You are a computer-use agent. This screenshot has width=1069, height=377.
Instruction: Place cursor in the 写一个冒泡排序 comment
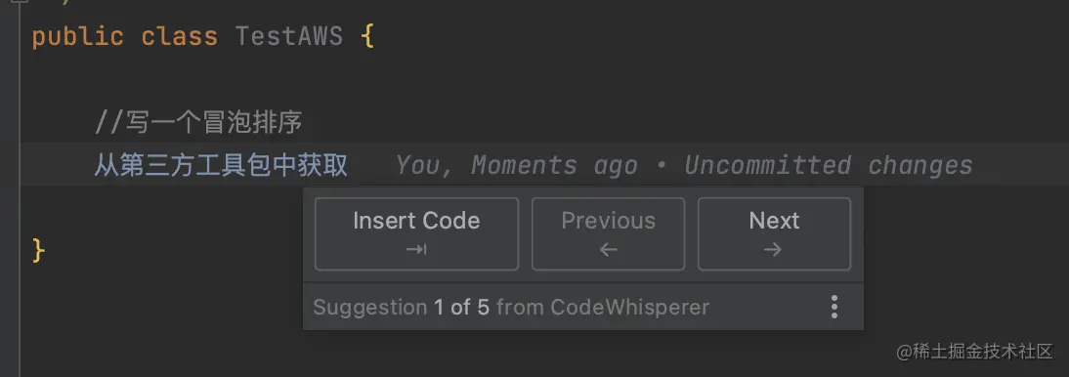(198, 123)
